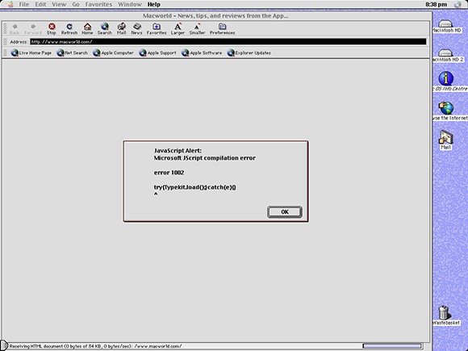468x351 pixels.
Task: Open News from the toolbar
Action: 136,29
